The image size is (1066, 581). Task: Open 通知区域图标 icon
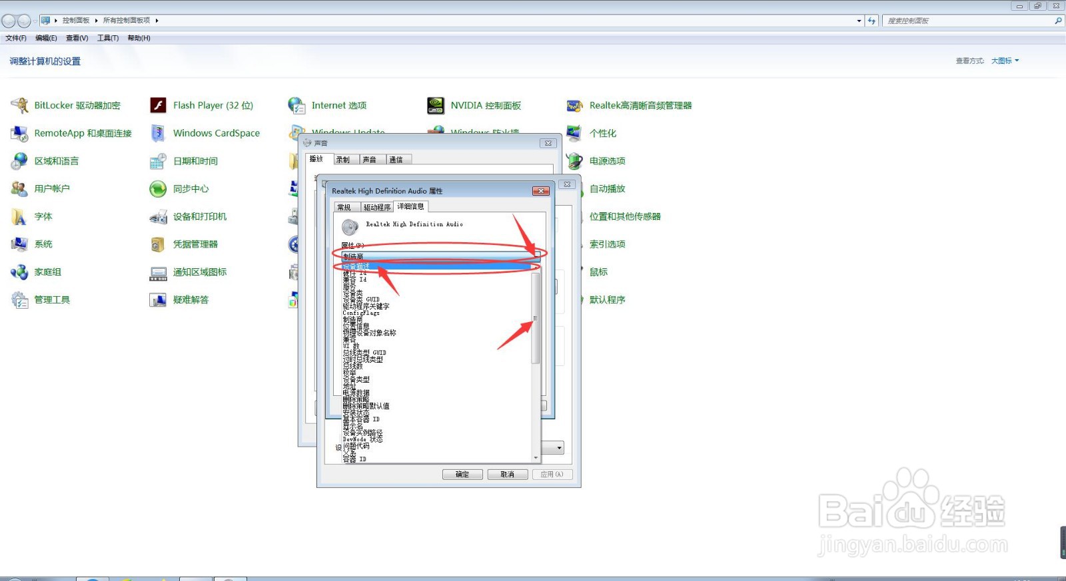tap(158, 272)
